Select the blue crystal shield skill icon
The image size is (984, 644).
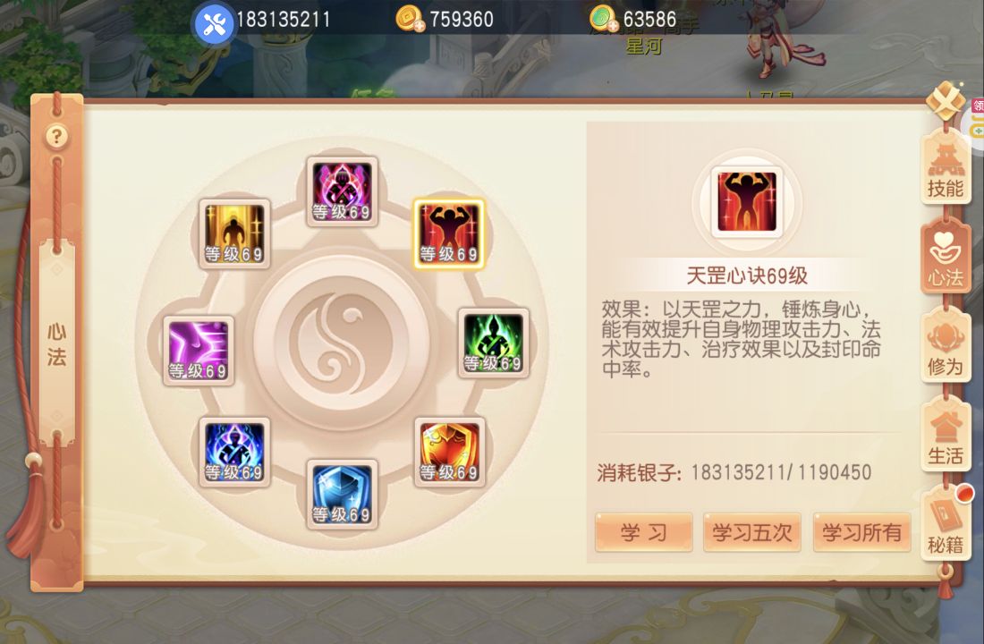[342, 494]
